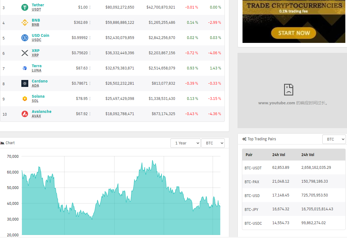This screenshot has height=238, width=347.
Task: Open the XRP coin name link
Action: coord(35,51)
